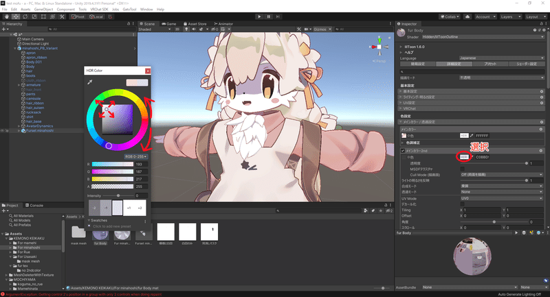The image size is (550, 297).
Task: Click eyedropper next to FFFFFF main color
Action: [x=472, y=136]
